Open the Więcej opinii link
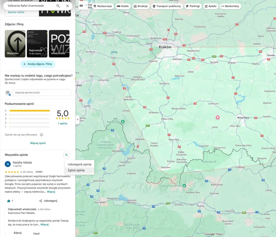The image size is (276, 237). coord(38,143)
